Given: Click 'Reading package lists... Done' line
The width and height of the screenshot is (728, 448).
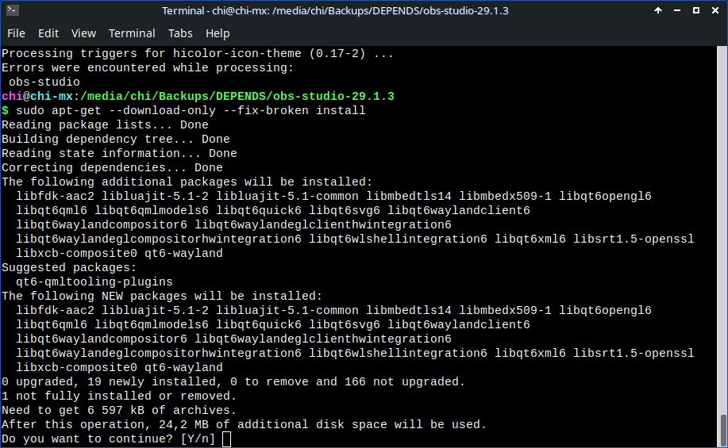Looking at the screenshot, I should 105,124.
